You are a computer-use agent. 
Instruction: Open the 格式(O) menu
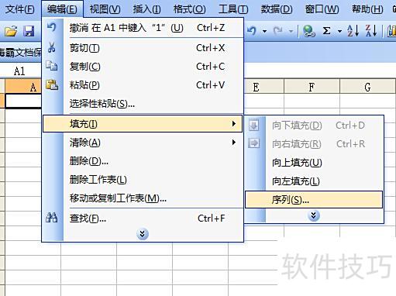[x=190, y=9]
